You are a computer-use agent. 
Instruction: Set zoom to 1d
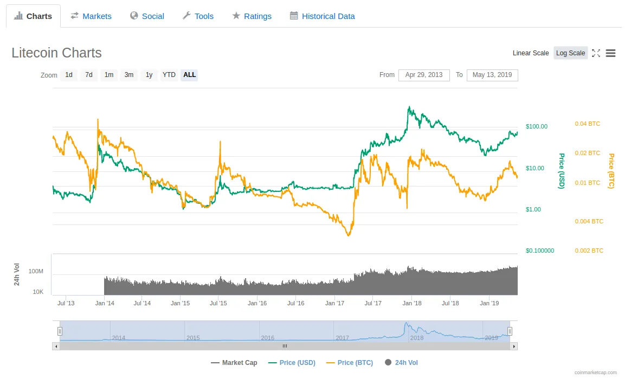point(69,75)
